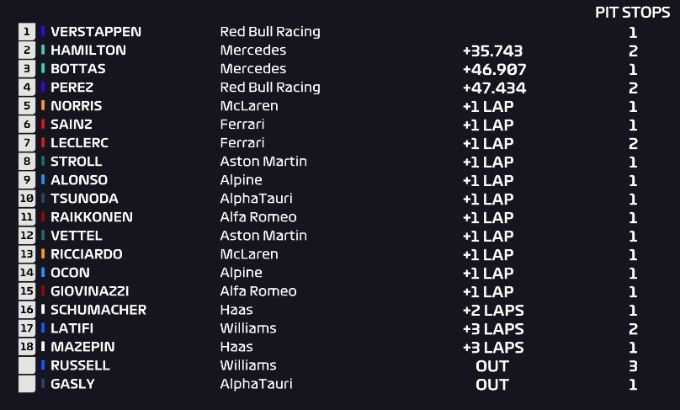The image size is (680, 410).
Task: Click Russell's pit stop count of 3
Action: (x=633, y=366)
